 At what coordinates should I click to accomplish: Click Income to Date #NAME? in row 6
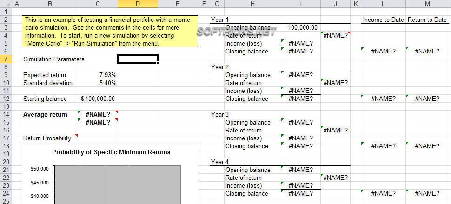pos(384,52)
